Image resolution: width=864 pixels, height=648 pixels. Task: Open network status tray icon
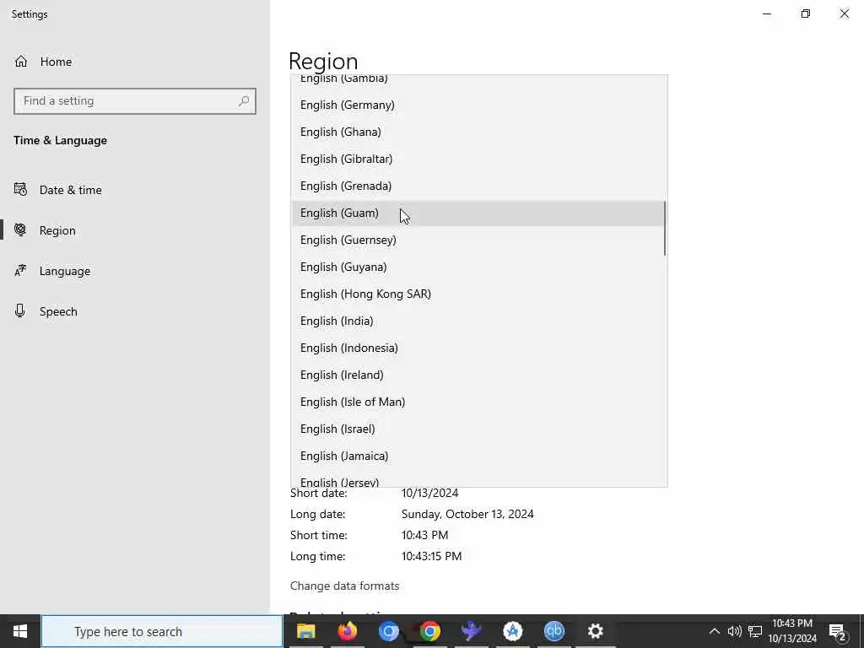[x=755, y=631]
